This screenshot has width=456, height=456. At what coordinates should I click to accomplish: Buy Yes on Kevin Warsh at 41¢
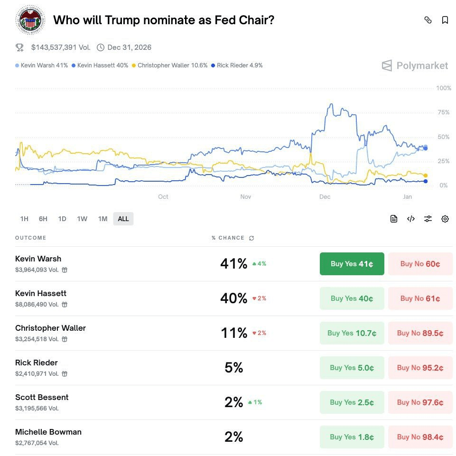pyautogui.click(x=352, y=264)
